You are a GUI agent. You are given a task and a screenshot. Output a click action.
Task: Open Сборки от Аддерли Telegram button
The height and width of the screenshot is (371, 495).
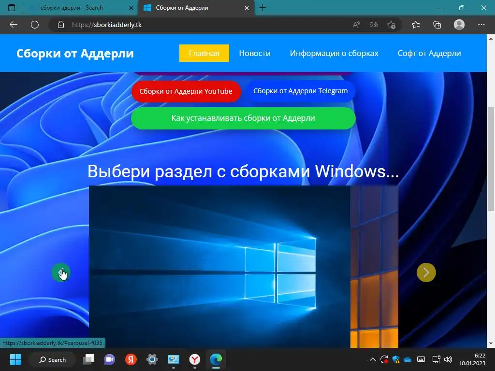pos(300,91)
